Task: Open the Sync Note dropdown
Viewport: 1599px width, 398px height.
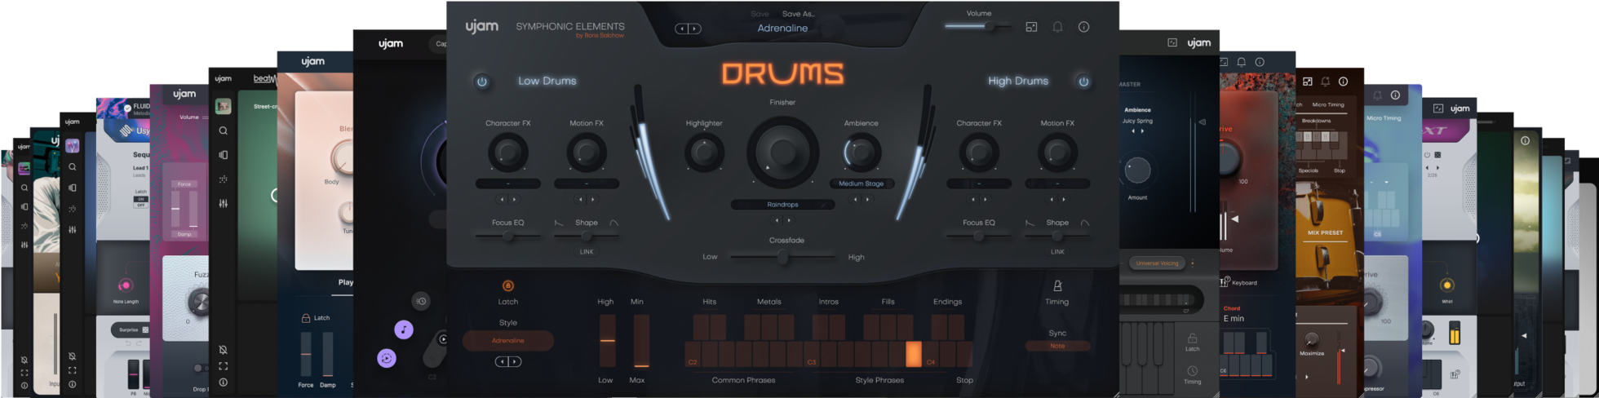Action: (1057, 346)
